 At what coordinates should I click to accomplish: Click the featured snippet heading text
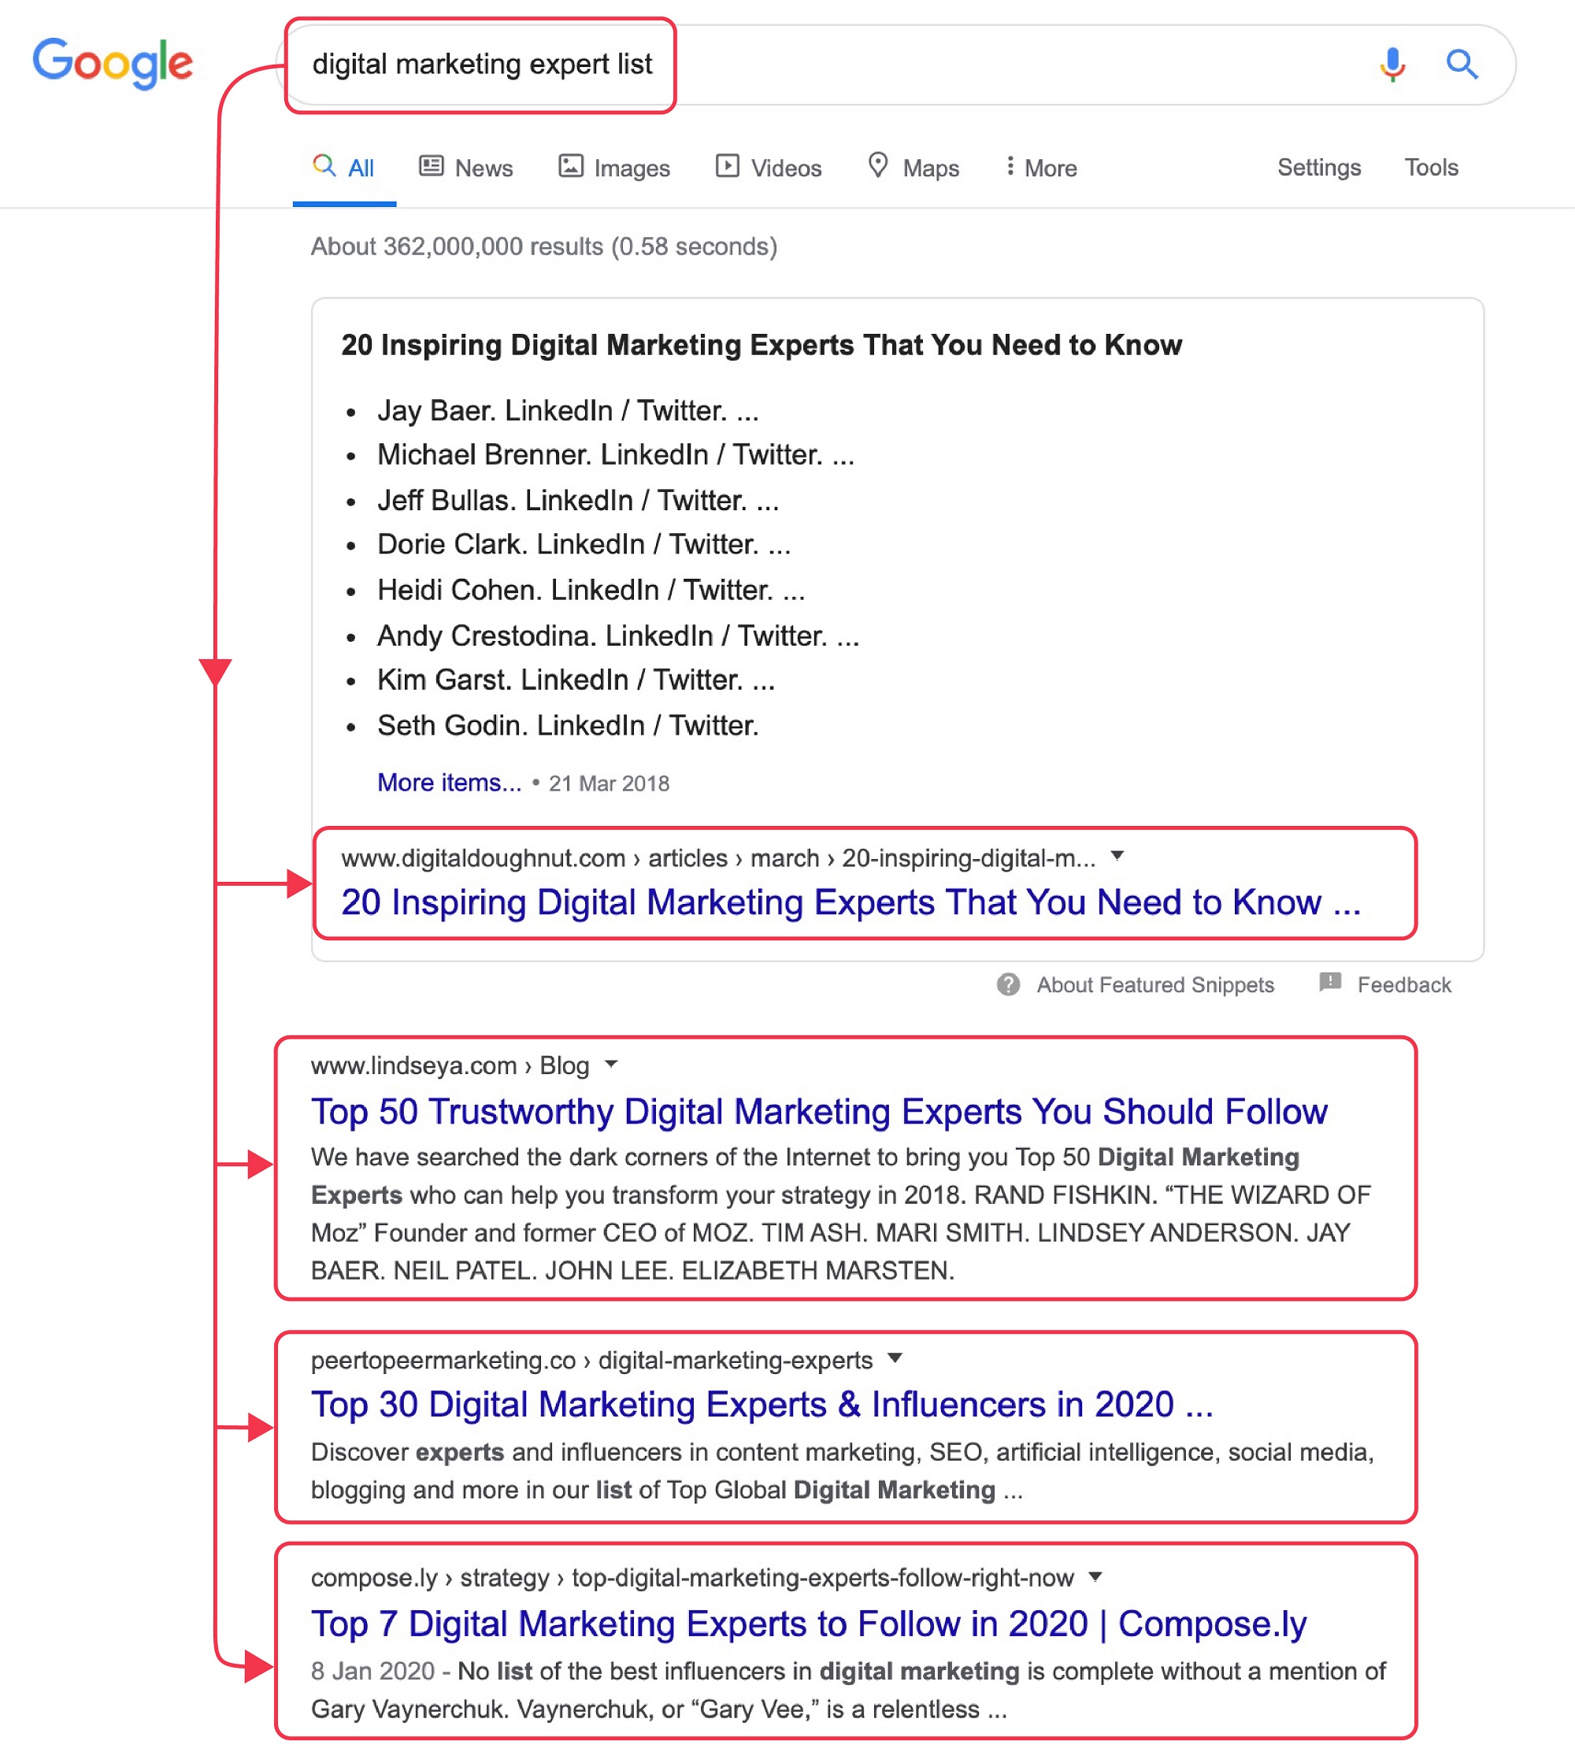[x=762, y=344]
